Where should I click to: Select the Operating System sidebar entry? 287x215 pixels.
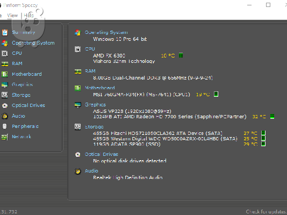pos(33,43)
